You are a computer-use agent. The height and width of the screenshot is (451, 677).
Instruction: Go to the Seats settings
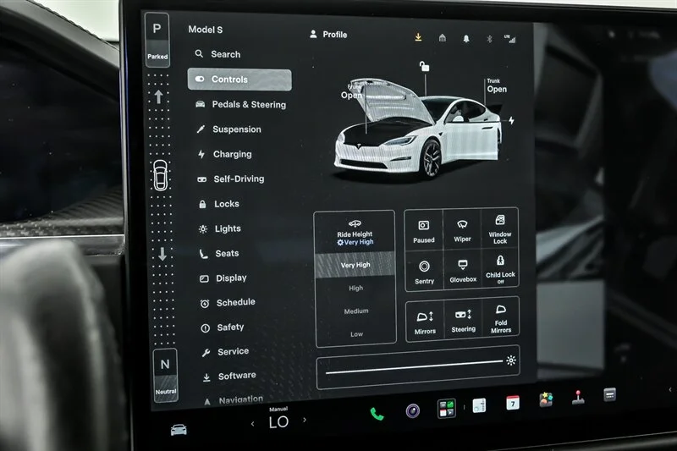[x=219, y=253]
